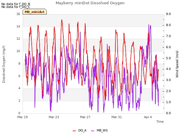Select the Dissolved Oxygen (mg/l) axis label
This screenshot has width=181, height=136.
[x=4, y=64]
